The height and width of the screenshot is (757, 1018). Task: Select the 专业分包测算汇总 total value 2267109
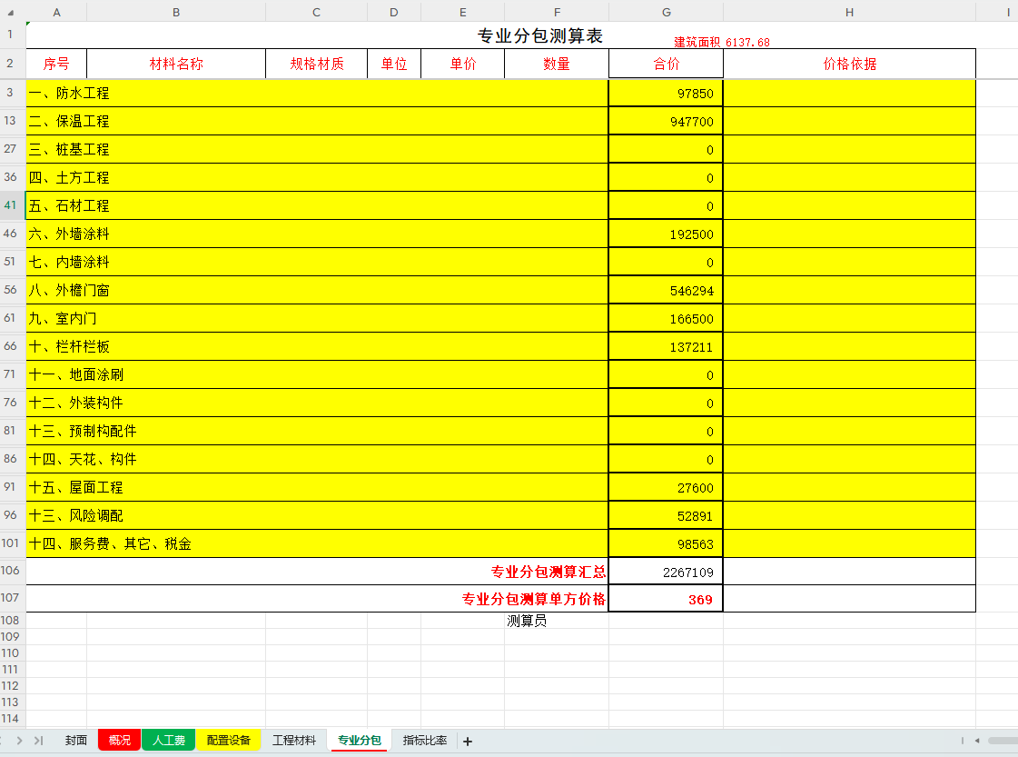(x=666, y=572)
